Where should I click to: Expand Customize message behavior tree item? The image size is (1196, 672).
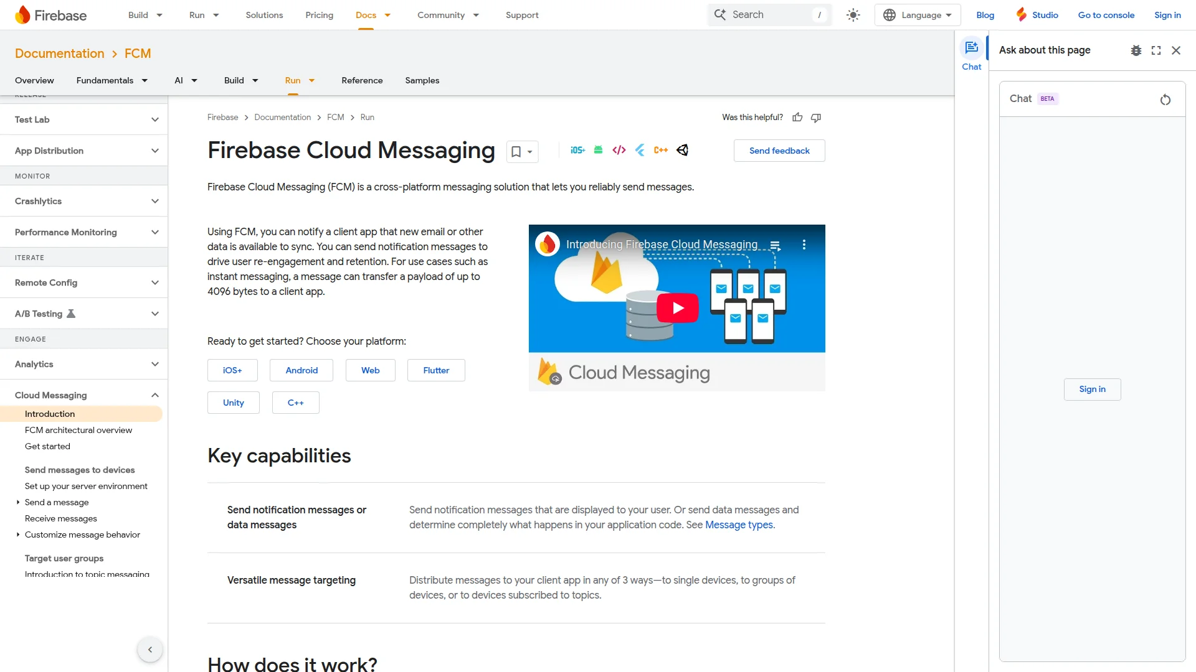pos(18,534)
